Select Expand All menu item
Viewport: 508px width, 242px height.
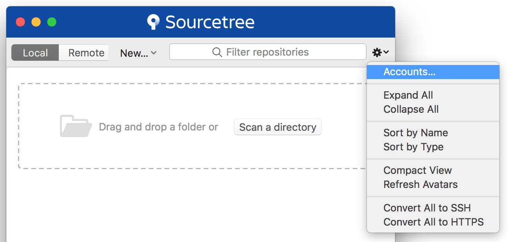pyautogui.click(x=433, y=95)
